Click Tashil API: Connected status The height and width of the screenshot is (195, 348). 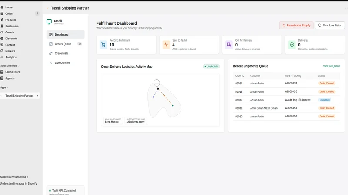pos(64,190)
